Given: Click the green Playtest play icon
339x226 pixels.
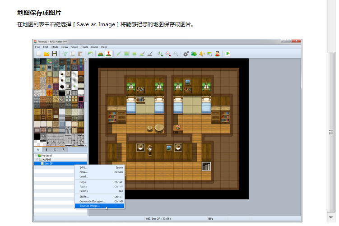Looking at the screenshot, I should point(228,54).
